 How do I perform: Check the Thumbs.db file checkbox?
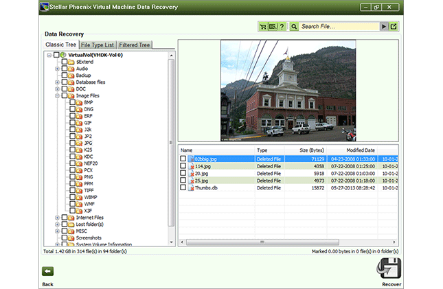(183, 187)
